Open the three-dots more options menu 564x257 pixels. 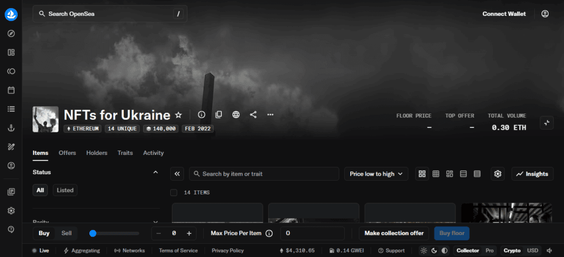(270, 115)
